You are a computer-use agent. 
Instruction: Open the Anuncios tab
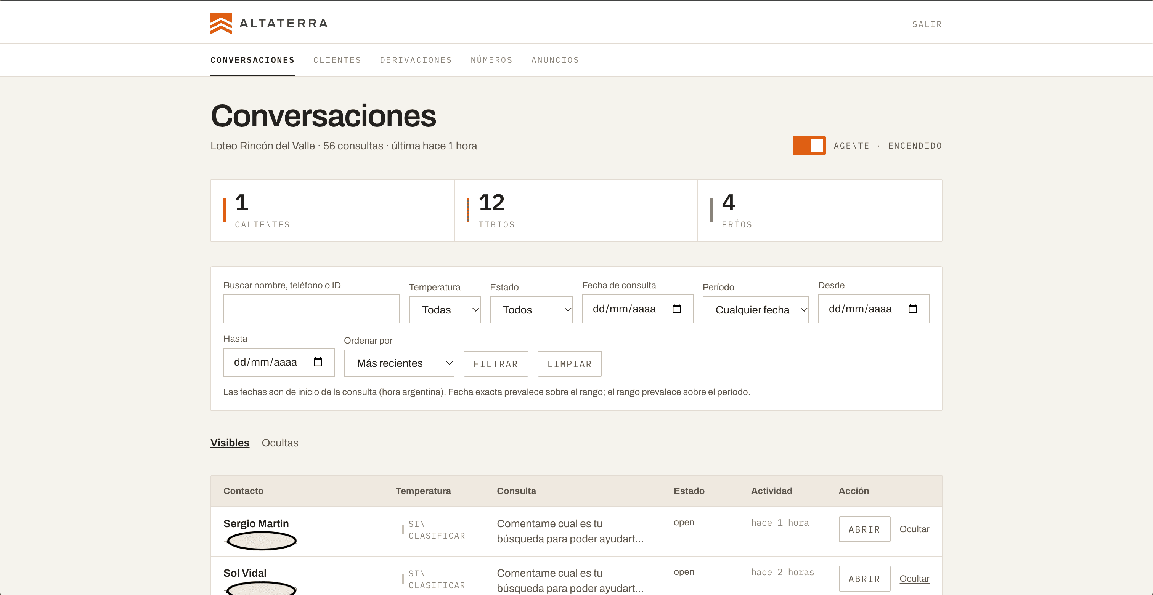point(555,60)
